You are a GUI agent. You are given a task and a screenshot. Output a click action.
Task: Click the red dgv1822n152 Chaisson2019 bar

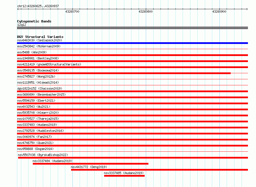132,91
